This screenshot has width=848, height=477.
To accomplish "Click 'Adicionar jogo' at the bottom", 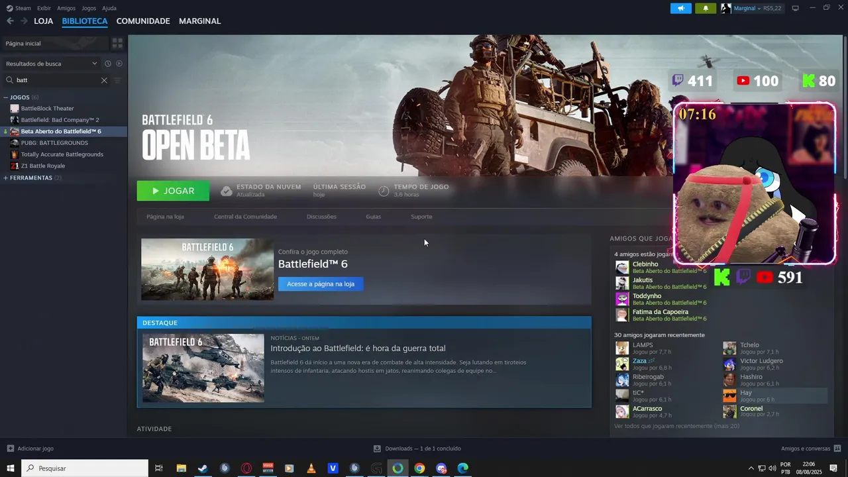I will 30,449.
